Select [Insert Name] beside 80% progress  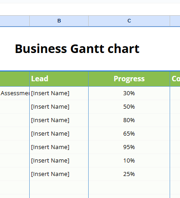[59, 120]
